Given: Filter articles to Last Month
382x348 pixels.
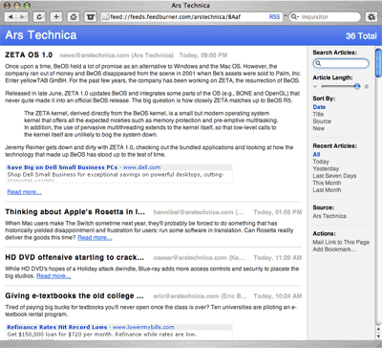Looking at the screenshot, I should (327, 190).
